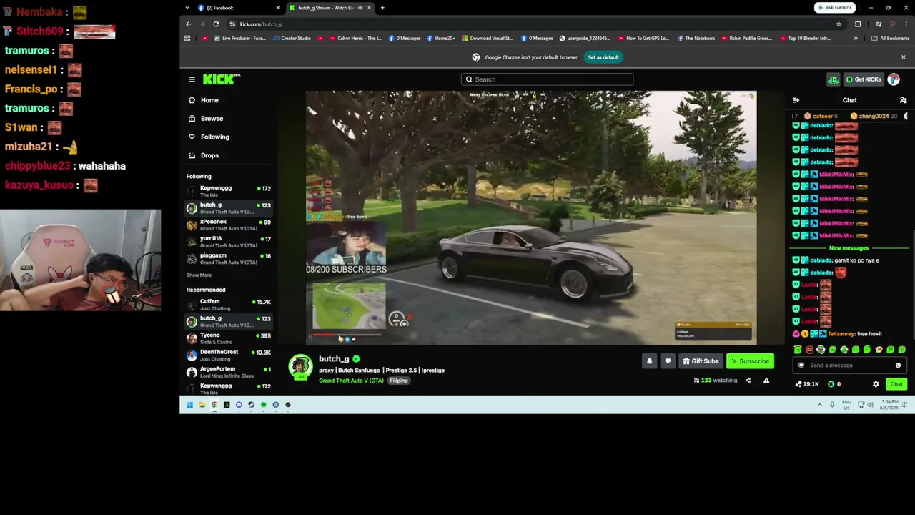Open xPonchok channel in Following list
This screenshot has width=915, height=515.
pos(229,225)
